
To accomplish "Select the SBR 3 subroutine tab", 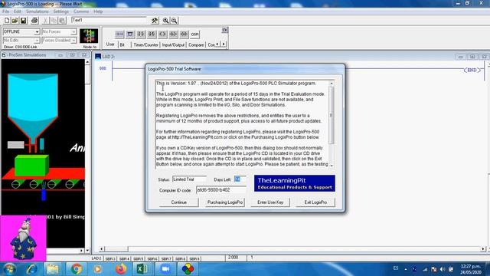I will tap(110, 259).
